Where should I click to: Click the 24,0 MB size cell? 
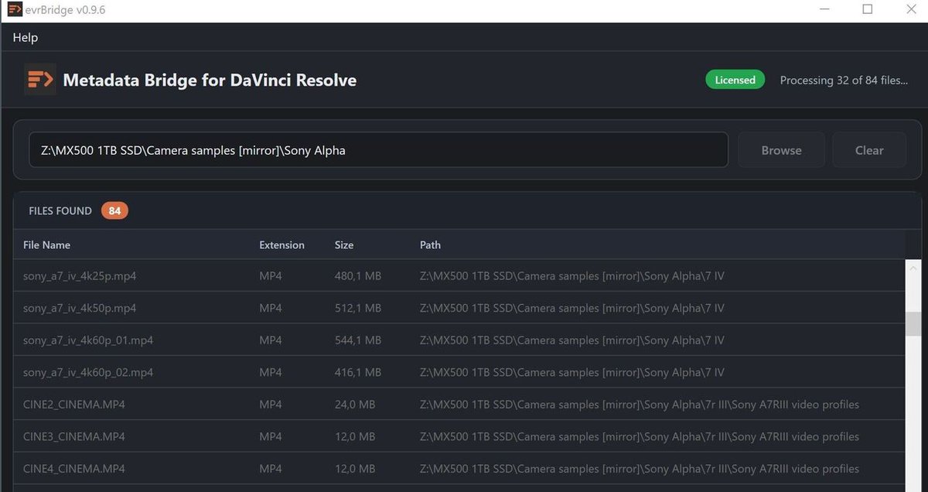click(354, 404)
